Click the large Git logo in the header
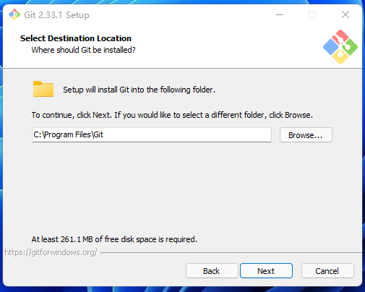 (x=340, y=47)
